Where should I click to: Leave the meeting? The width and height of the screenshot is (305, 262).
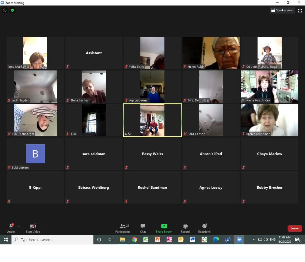tap(294, 228)
